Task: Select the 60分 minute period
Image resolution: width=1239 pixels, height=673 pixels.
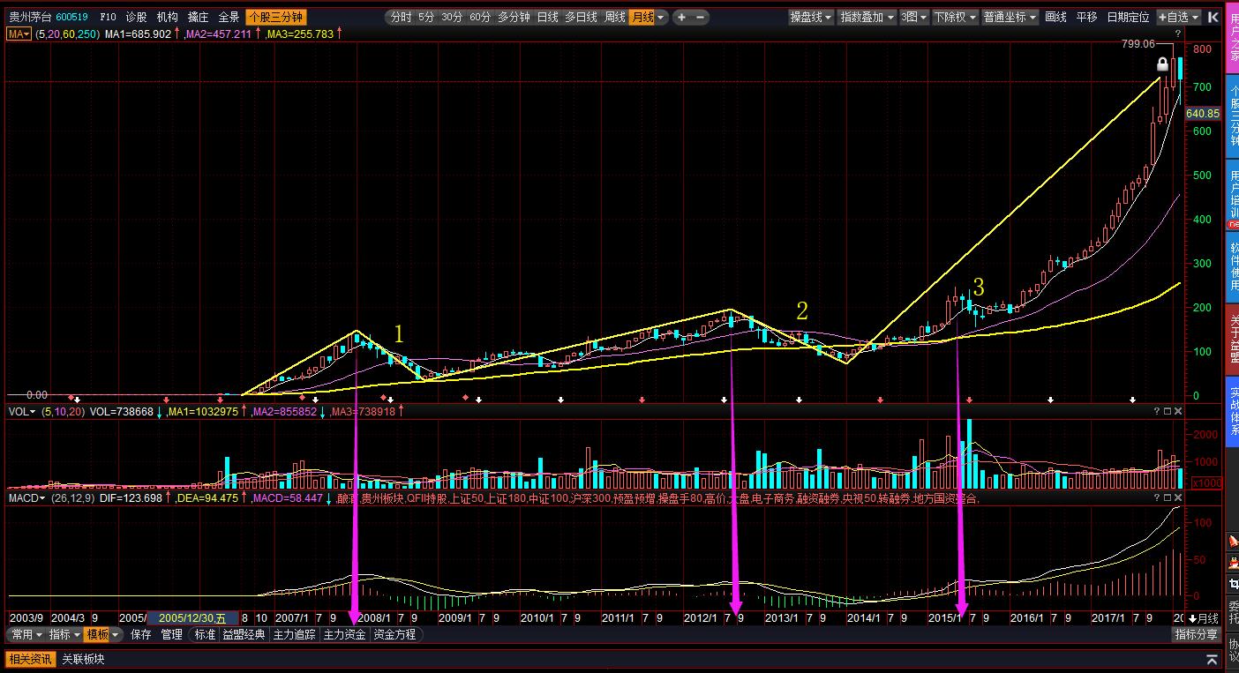Action: (x=480, y=17)
